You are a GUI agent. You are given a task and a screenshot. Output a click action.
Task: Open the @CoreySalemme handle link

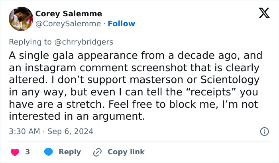coord(68,23)
